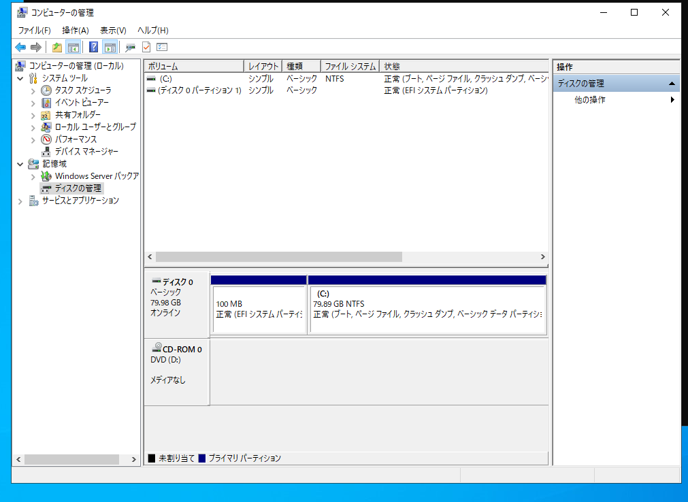This screenshot has width=688, height=502.
Task: Toggle the Show/Hide Console Tree button
Action: (73, 47)
